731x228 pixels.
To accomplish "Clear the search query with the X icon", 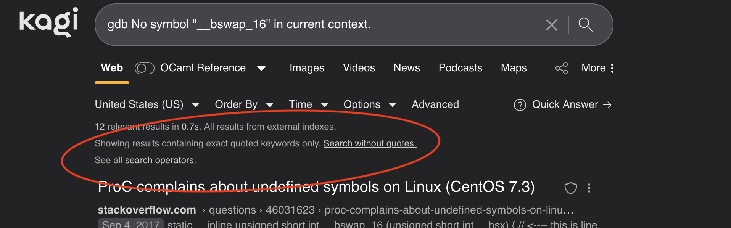I will click(x=552, y=25).
